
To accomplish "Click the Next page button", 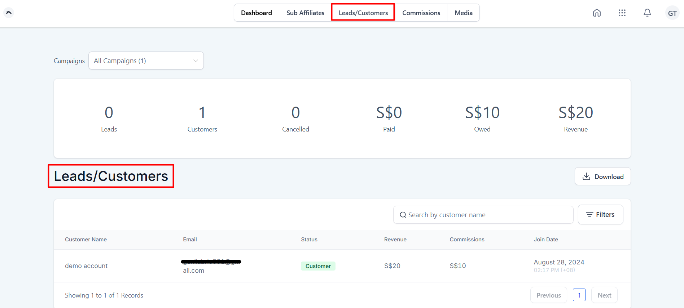I will pyautogui.click(x=604, y=295).
